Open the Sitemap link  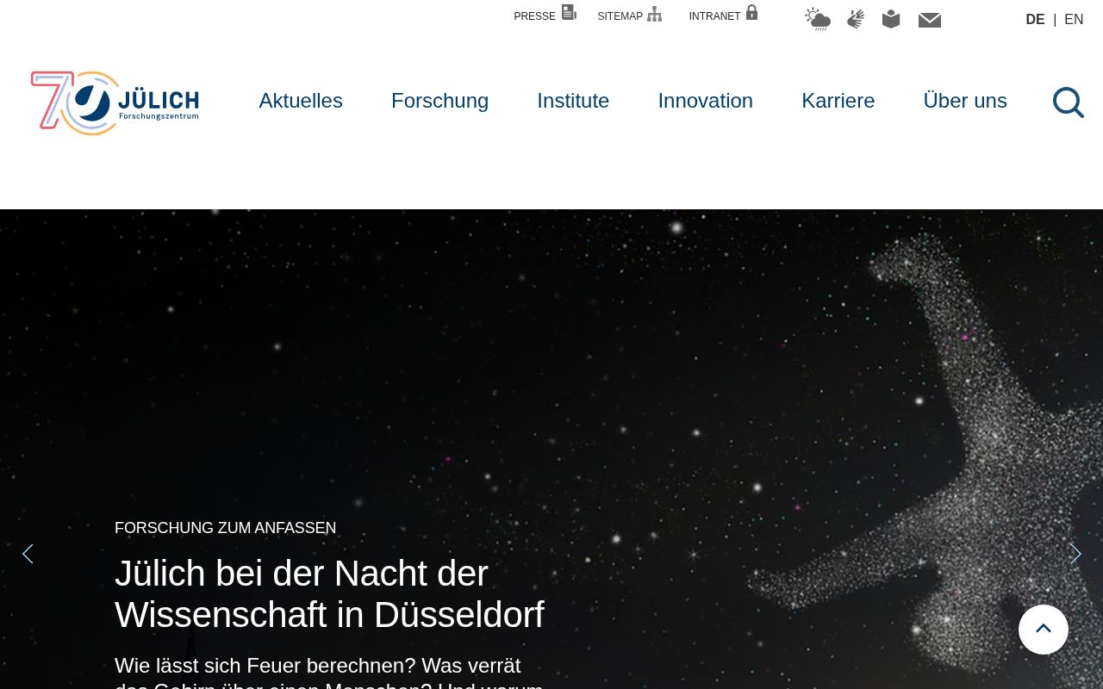pyautogui.click(x=630, y=15)
